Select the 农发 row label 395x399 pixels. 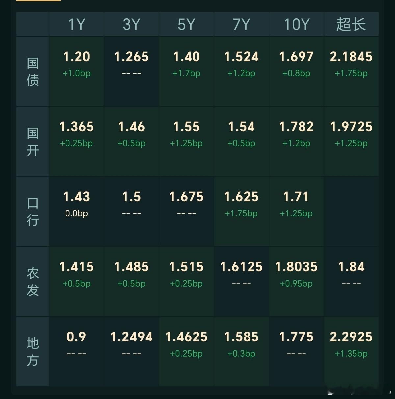[33, 282]
